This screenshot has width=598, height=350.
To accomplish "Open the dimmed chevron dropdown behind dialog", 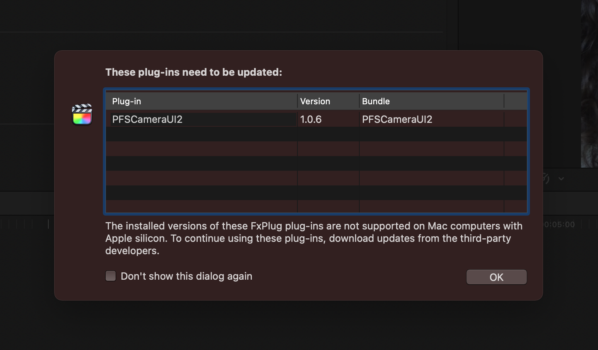I will (561, 178).
